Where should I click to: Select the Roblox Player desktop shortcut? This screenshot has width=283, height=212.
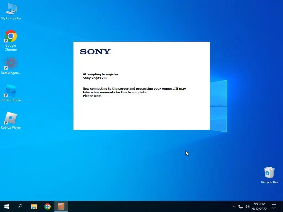(x=11, y=120)
